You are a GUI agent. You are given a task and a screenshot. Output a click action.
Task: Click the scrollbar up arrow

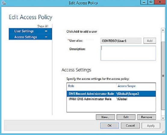click(163, 30)
